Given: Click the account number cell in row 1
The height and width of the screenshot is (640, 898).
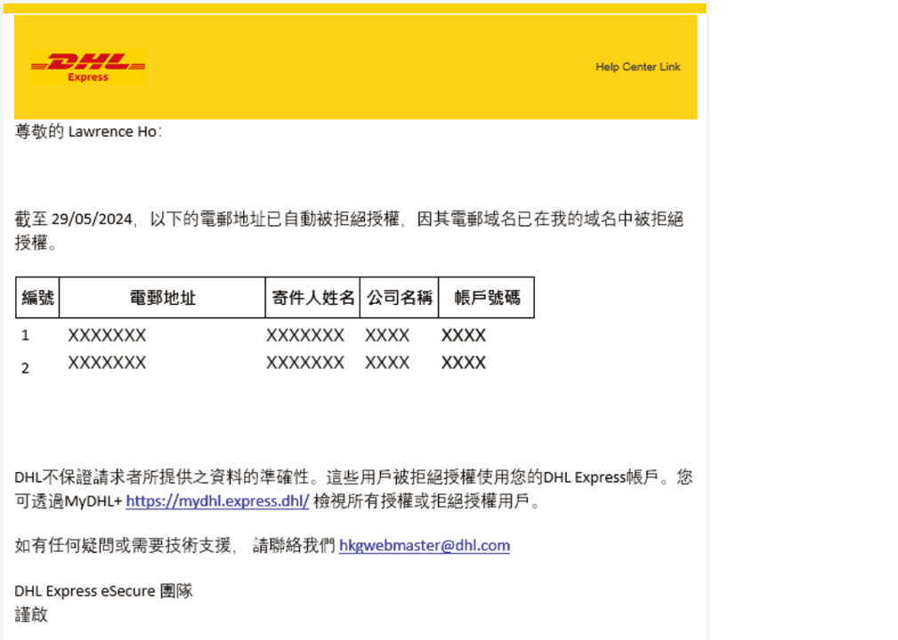Looking at the screenshot, I should pos(464,335).
